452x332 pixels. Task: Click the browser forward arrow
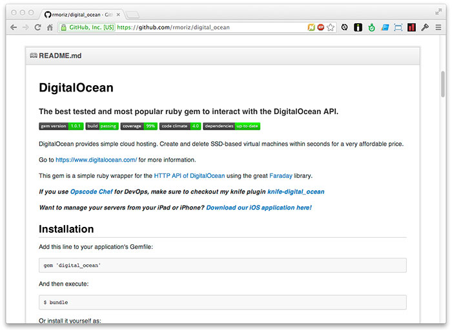[x=26, y=27]
